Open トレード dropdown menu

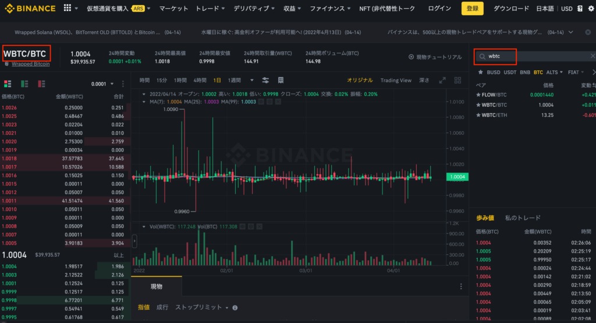click(210, 8)
